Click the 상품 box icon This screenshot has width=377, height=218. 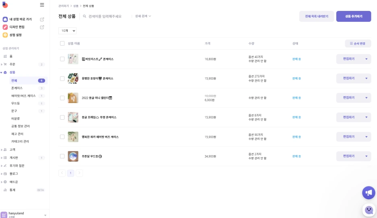click(5, 72)
